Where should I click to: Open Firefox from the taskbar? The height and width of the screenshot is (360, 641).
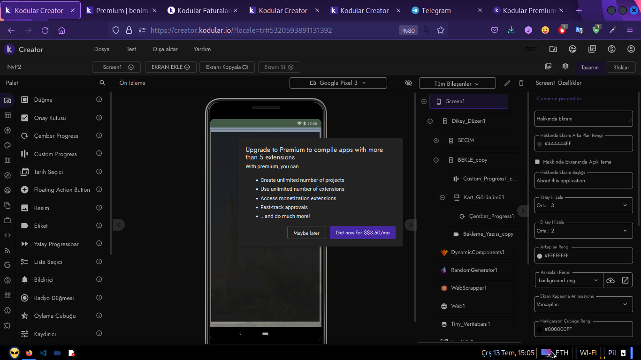[x=29, y=353]
